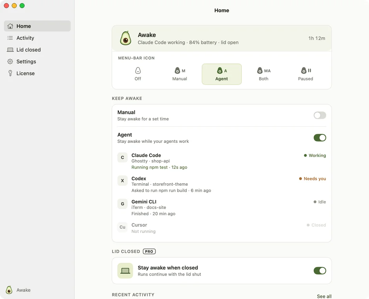Screen dimensions: 369x299
Task: Open Settings from the sidebar
Action: (37, 61)
